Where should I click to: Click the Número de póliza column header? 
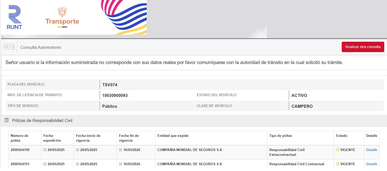tap(19, 138)
